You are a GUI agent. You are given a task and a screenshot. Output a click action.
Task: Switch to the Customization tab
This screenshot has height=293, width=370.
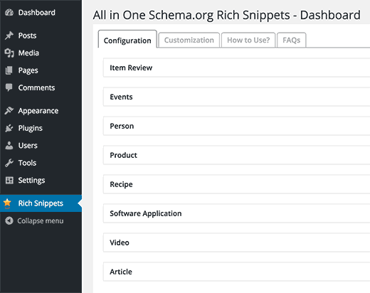[x=189, y=40]
